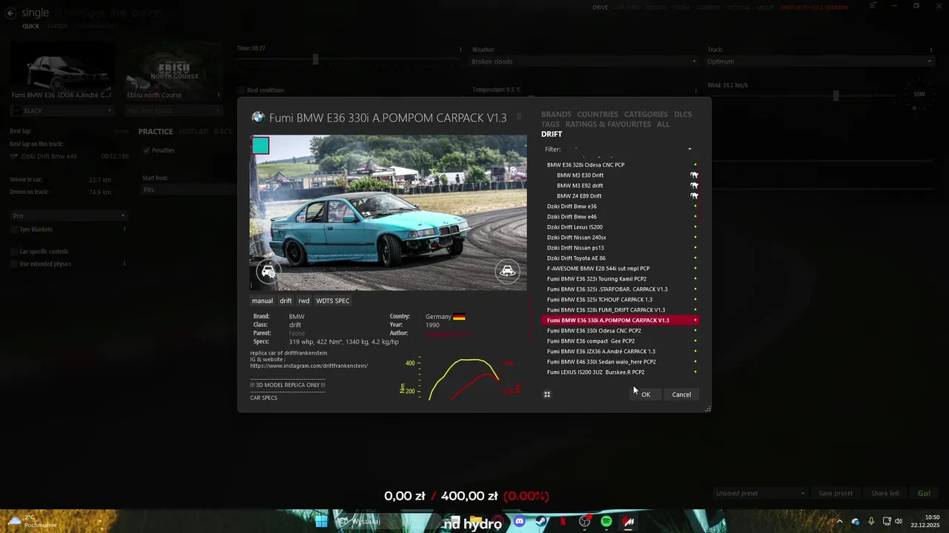The image size is (949, 533).
Task: Click the Time slider handle
Action: click(x=315, y=59)
